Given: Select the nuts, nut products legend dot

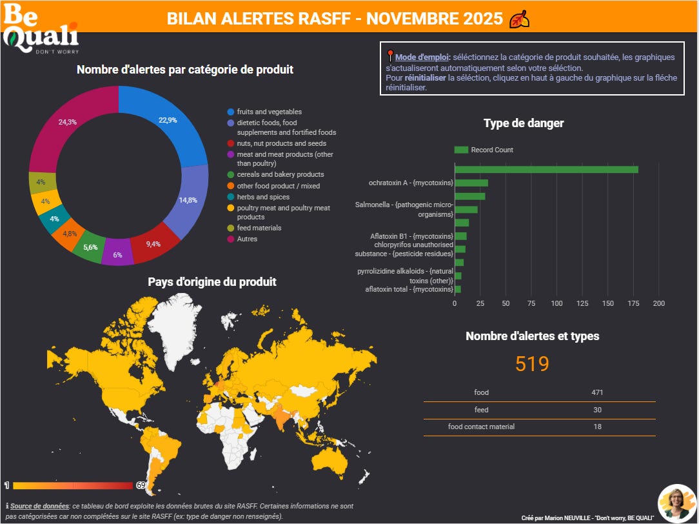Looking at the screenshot, I should (x=230, y=144).
